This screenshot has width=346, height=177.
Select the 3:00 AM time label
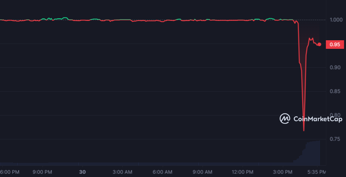pyautogui.click(x=122, y=172)
